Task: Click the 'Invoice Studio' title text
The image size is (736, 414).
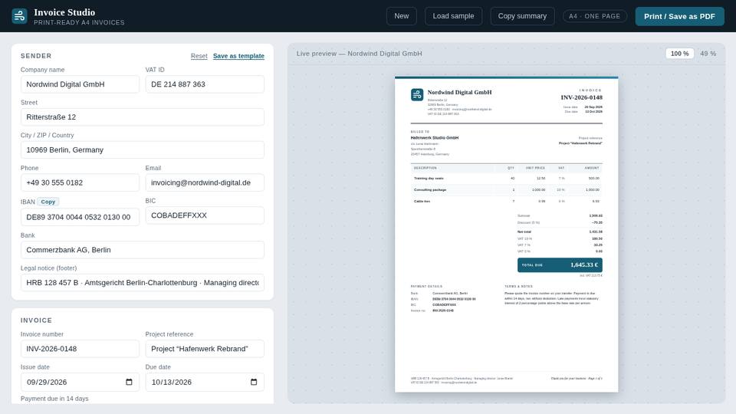Action: 64,12
